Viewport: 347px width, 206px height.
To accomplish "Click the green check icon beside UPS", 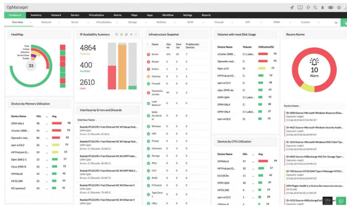I will point(148,134).
